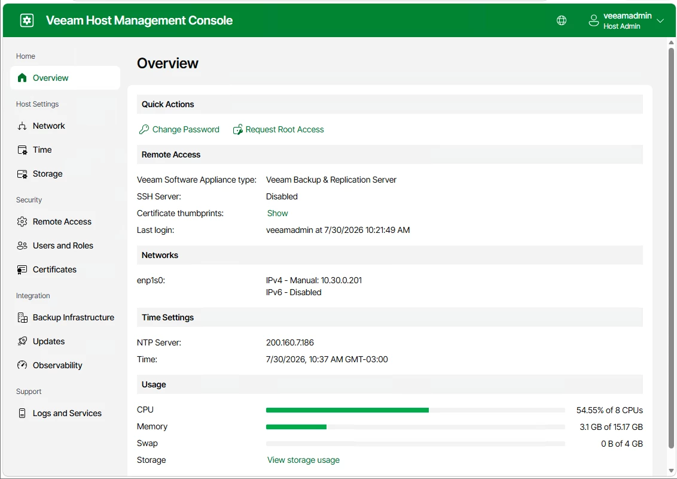This screenshot has width=677, height=479.
Task: Click the Updates rocket icon
Action: coord(22,341)
